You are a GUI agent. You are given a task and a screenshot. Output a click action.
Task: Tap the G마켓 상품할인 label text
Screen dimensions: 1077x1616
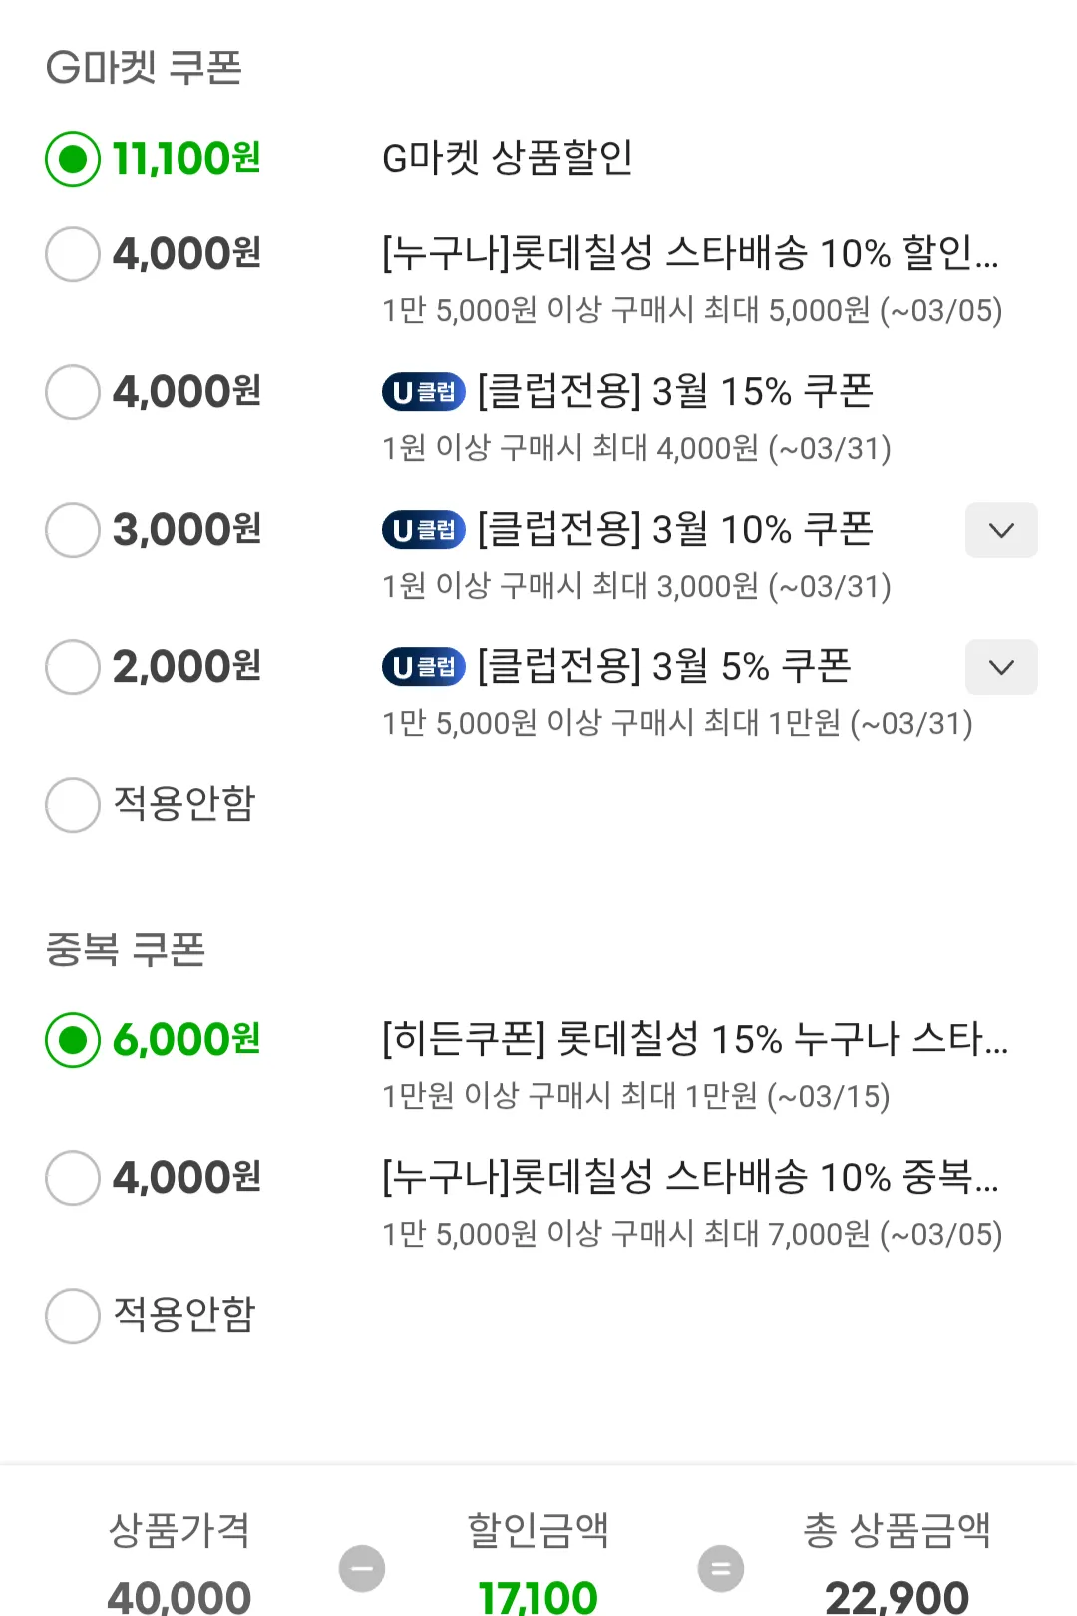coord(508,158)
